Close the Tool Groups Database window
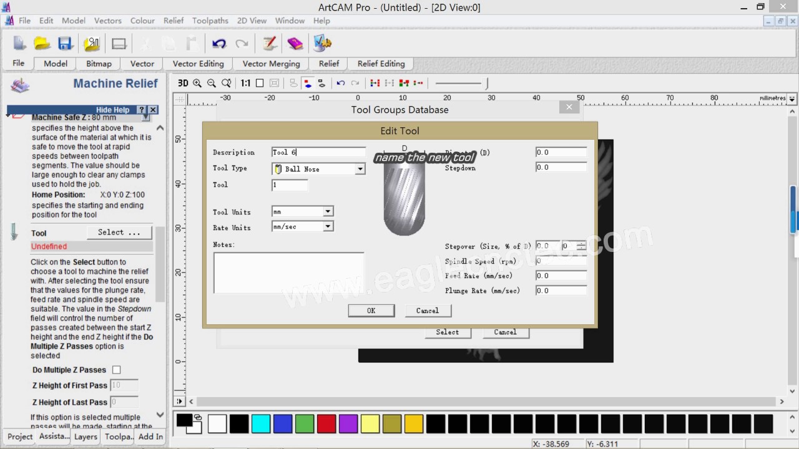 tap(569, 107)
